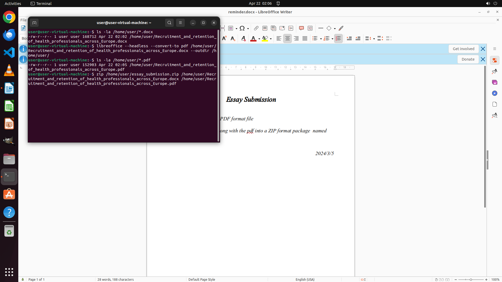The width and height of the screenshot is (502, 282).
Task: Click the Increase Indent icon
Action: (x=349, y=39)
